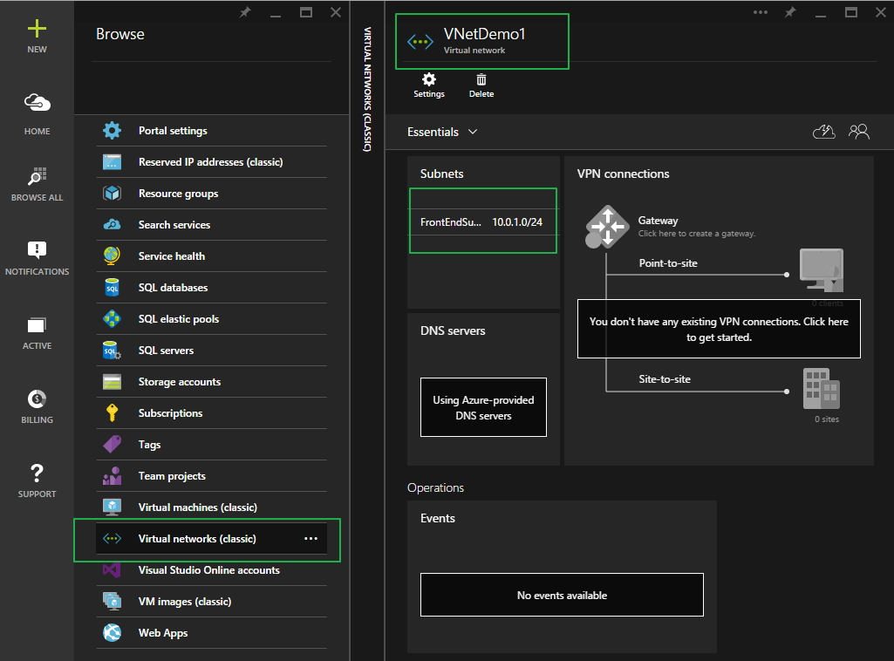Open the VNetDemo1 blade ellipsis menu
Image resolution: width=894 pixels, height=661 pixels.
point(760,12)
